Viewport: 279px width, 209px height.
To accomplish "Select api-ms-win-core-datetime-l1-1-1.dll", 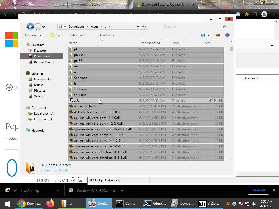I will (x=146, y=158).
